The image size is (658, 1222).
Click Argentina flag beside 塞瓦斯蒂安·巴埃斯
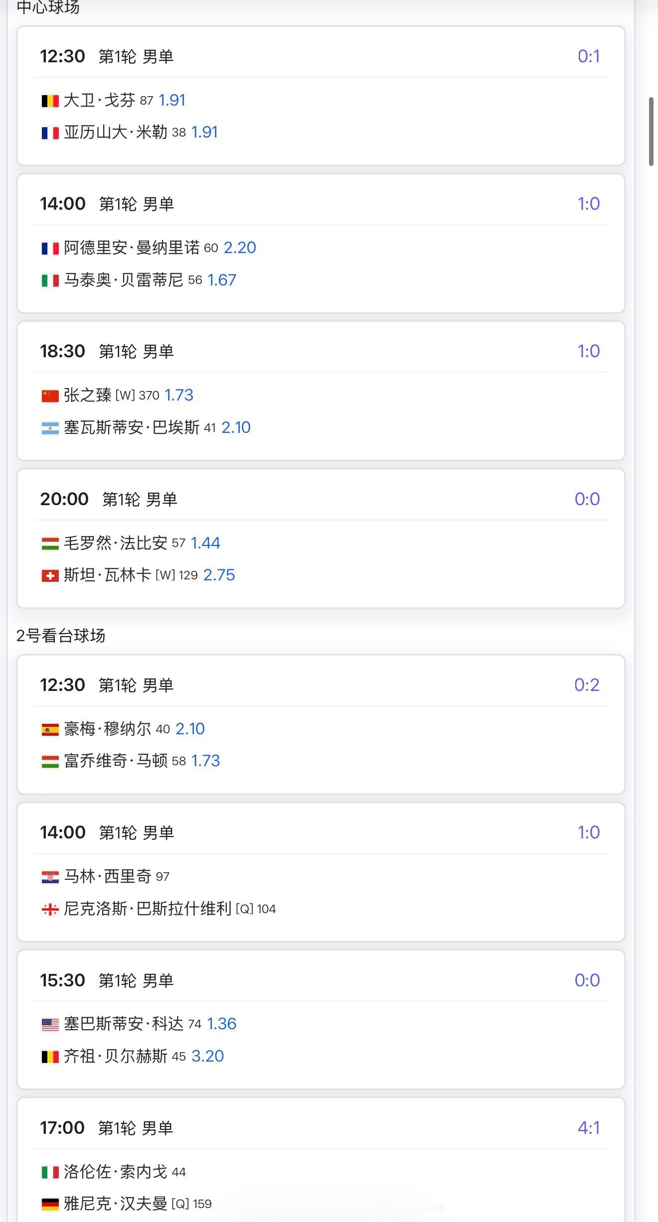pos(50,428)
